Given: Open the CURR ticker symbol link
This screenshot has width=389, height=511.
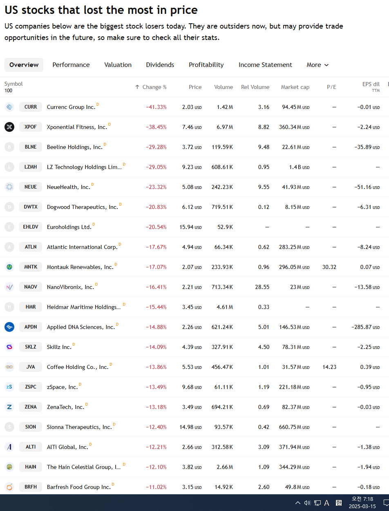Looking at the screenshot, I should point(31,107).
